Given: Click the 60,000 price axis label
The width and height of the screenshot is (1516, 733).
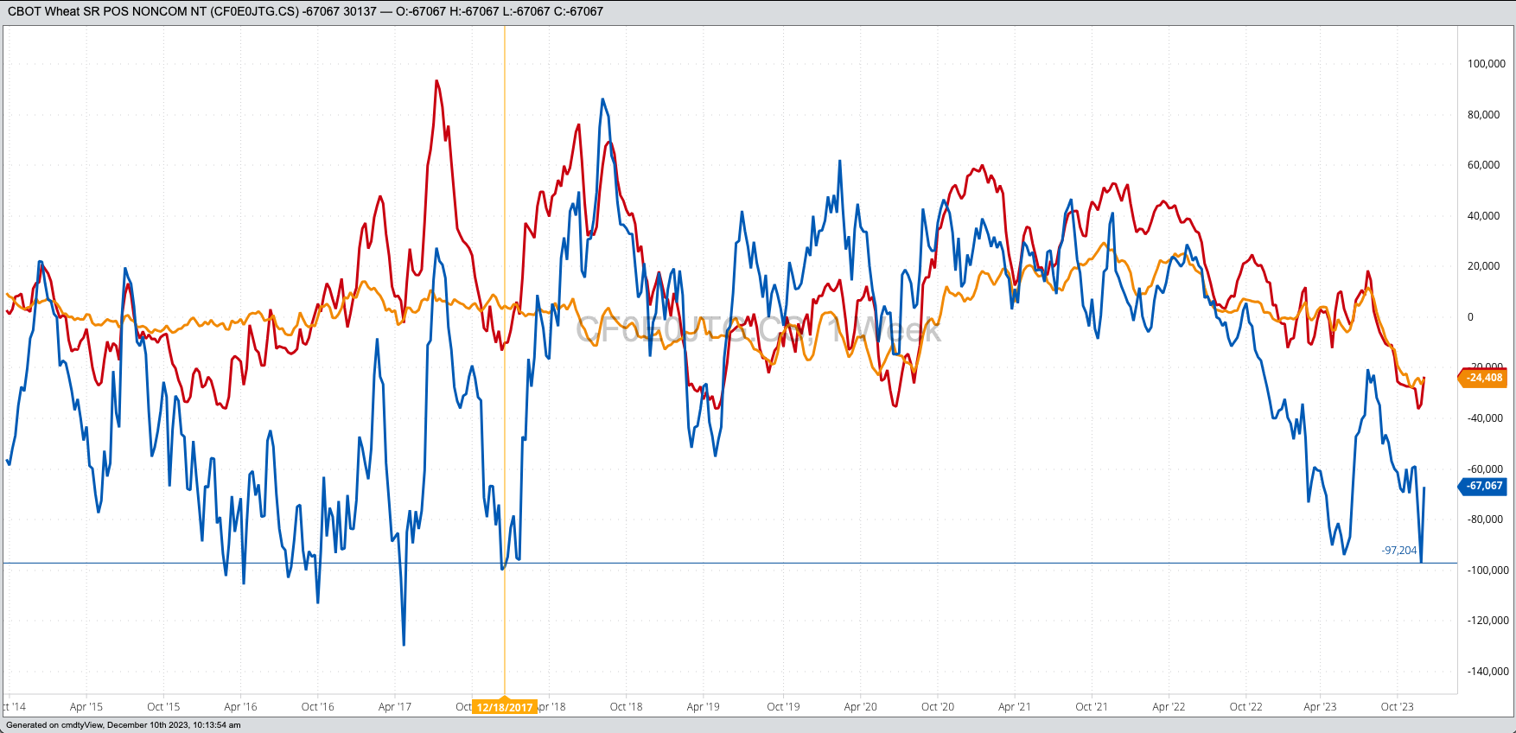Looking at the screenshot, I should [1483, 165].
